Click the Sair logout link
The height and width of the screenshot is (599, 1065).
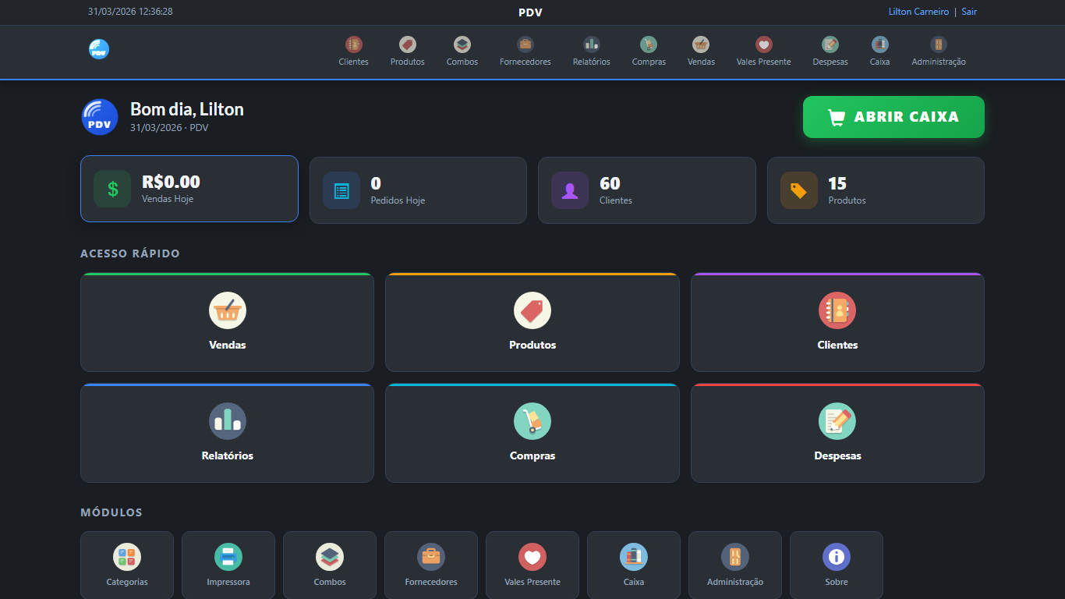tap(969, 12)
